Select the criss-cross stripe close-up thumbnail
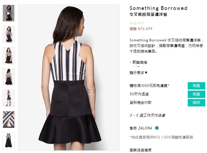Viewport: 207px width, 153px height. 8,119
